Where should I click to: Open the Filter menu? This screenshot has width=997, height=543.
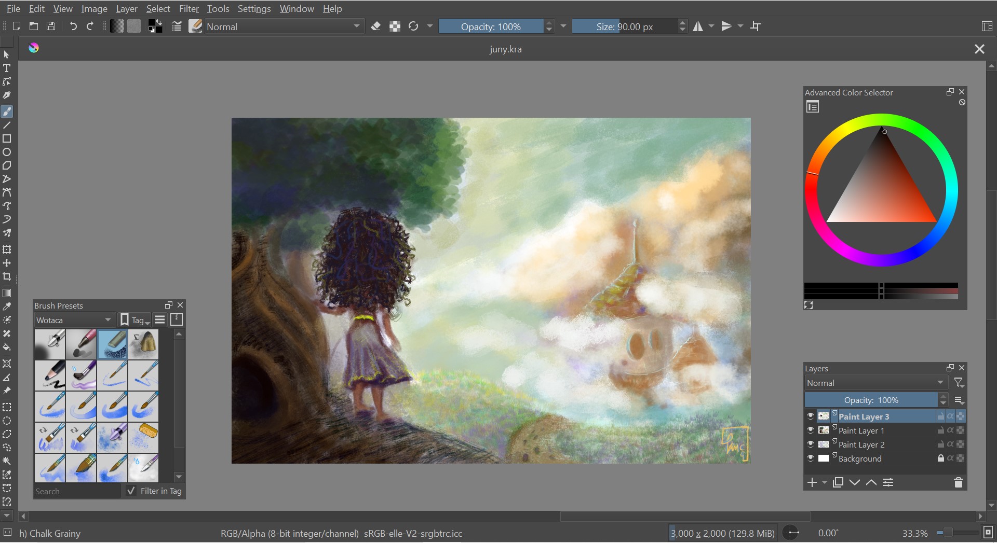[189, 9]
